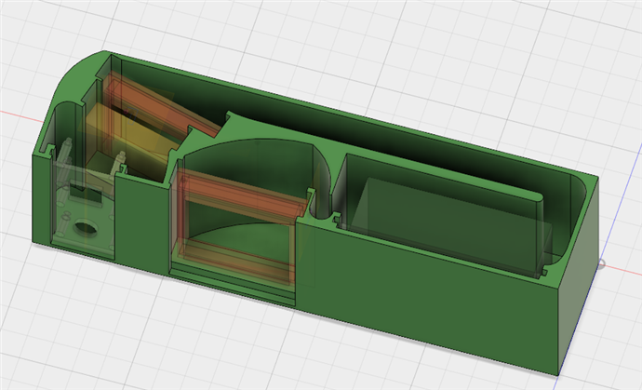
Task: Select the oval hole in the transparent plate
Action: pyautogui.click(x=87, y=228)
